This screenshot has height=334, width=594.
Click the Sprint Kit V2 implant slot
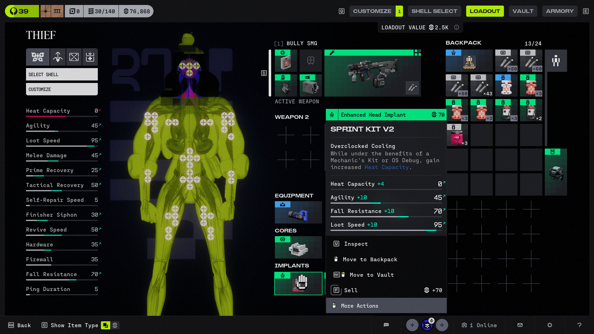pos(298,283)
